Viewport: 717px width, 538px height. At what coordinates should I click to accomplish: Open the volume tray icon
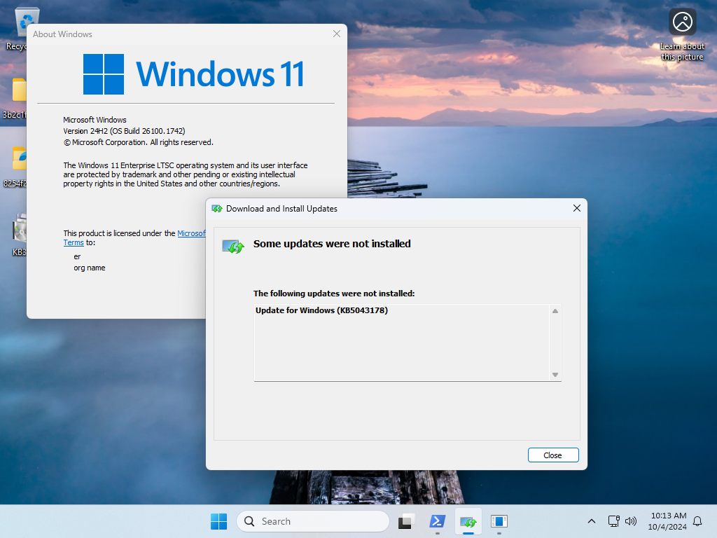631,521
